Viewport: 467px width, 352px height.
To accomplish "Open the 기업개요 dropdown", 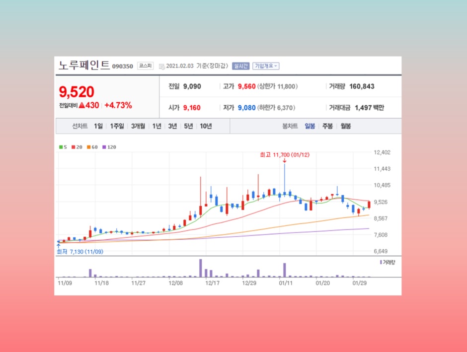I will click(x=266, y=66).
